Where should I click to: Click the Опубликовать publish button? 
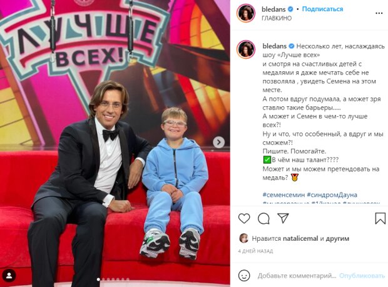pyautogui.click(x=362, y=276)
